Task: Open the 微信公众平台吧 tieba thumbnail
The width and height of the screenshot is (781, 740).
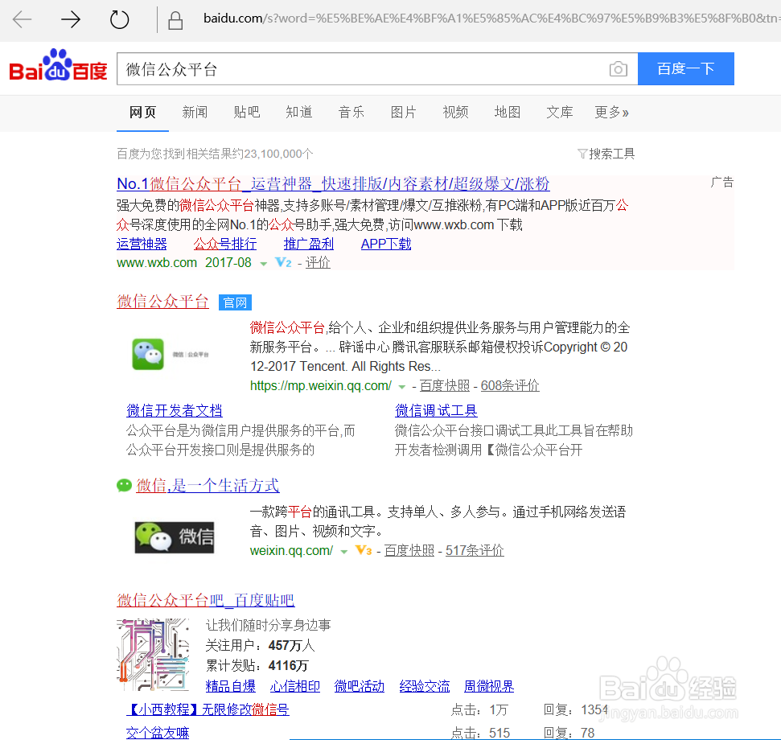Action: click(x=152, y=655)
